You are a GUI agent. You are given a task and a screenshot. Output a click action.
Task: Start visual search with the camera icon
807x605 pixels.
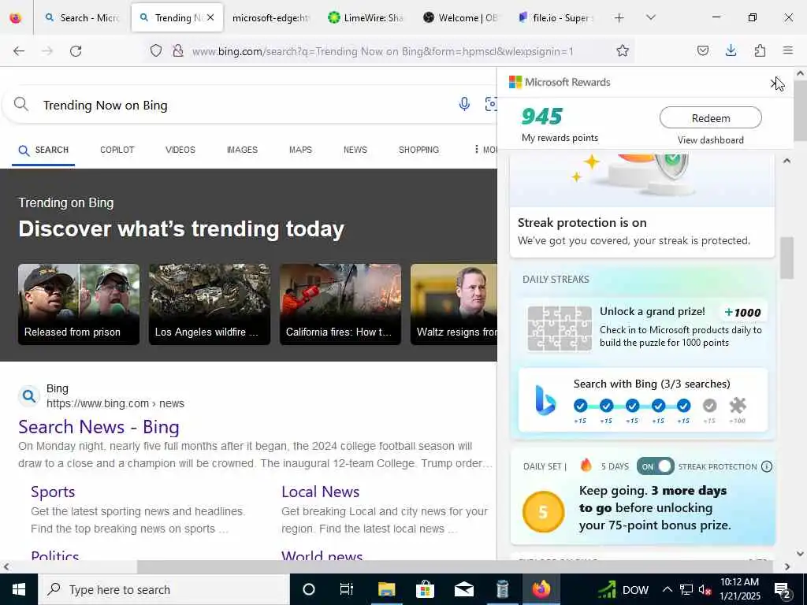click(491, 104)
